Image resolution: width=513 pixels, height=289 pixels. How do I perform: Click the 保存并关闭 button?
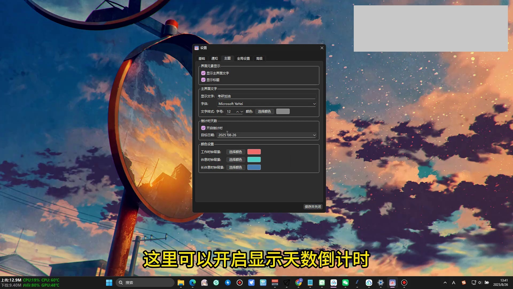[x=313, y=207]
